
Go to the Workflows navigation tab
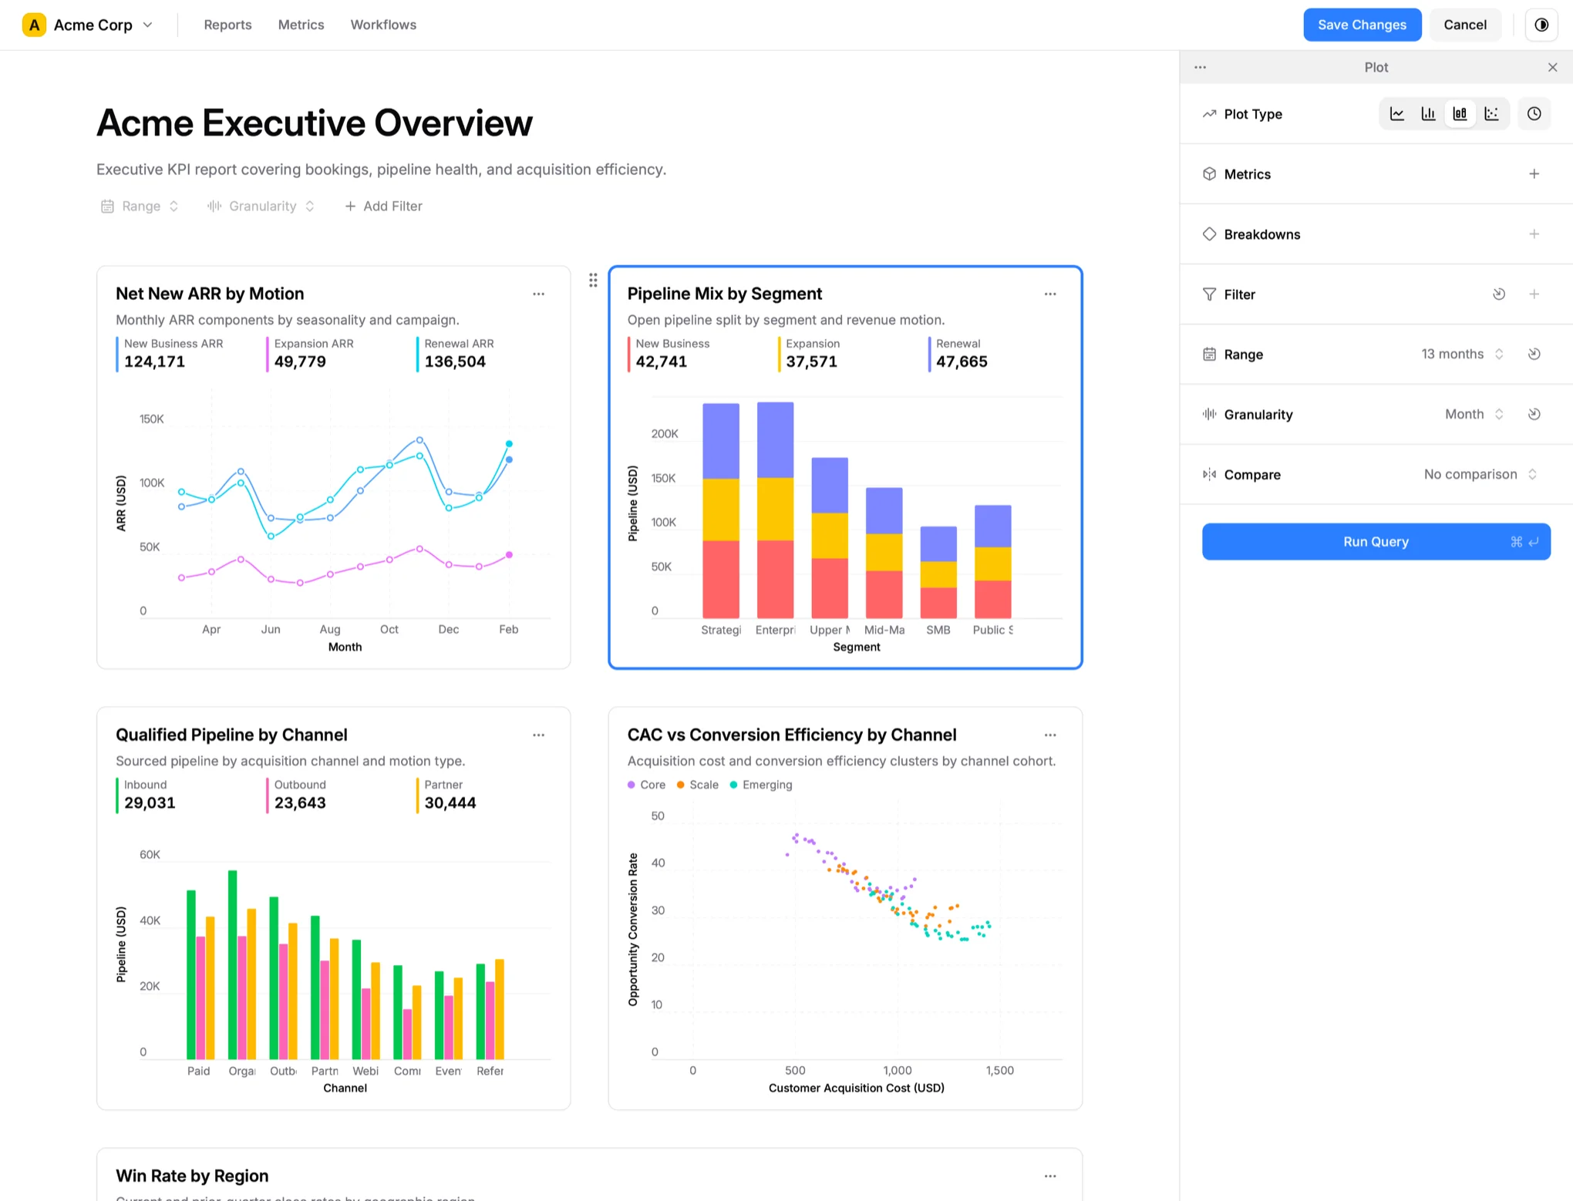(x=383, y=25)
